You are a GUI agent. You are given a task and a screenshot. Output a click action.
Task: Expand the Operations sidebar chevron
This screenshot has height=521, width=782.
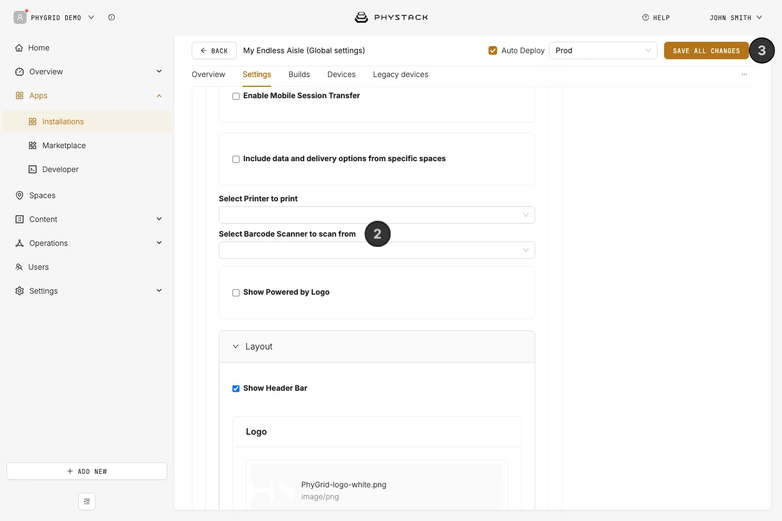[159, 243]
